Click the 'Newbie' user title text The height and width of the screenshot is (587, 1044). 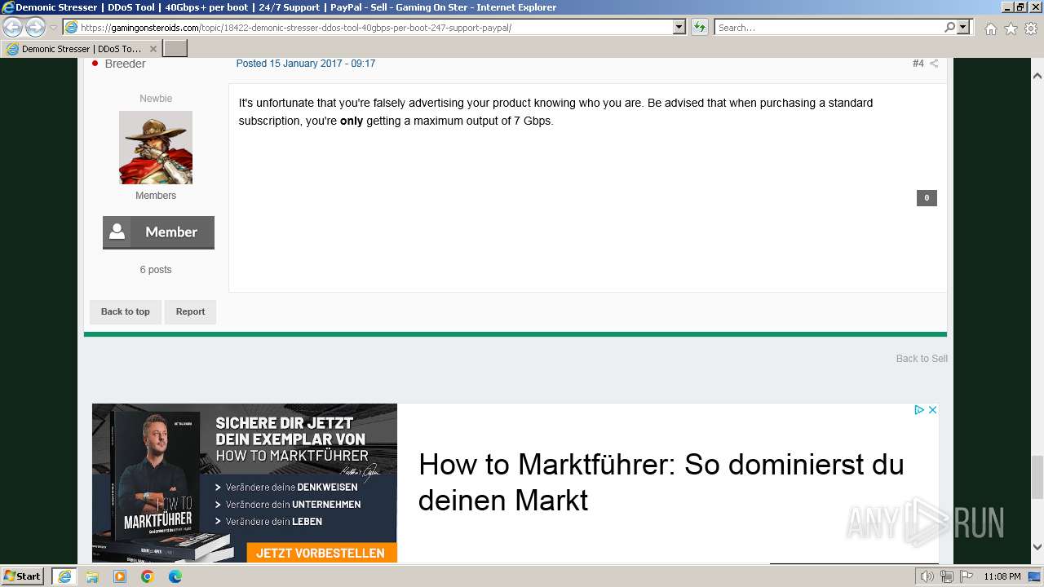[156, 99]
